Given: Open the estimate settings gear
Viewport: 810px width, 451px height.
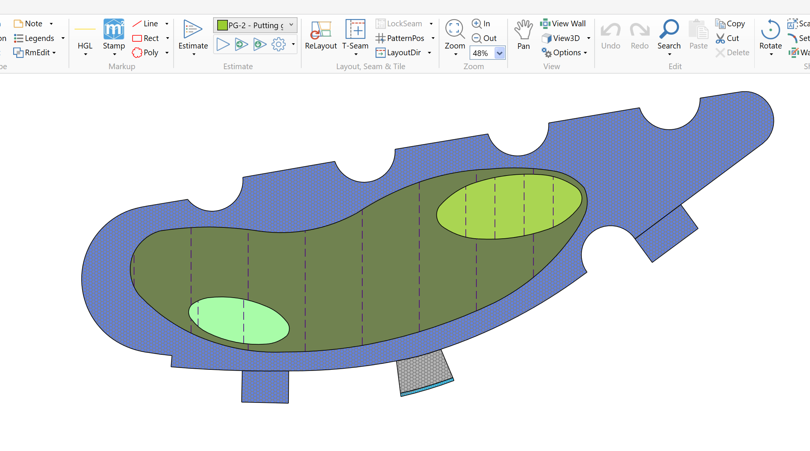Looking at the screenshot, I should (x=279, y=44).
